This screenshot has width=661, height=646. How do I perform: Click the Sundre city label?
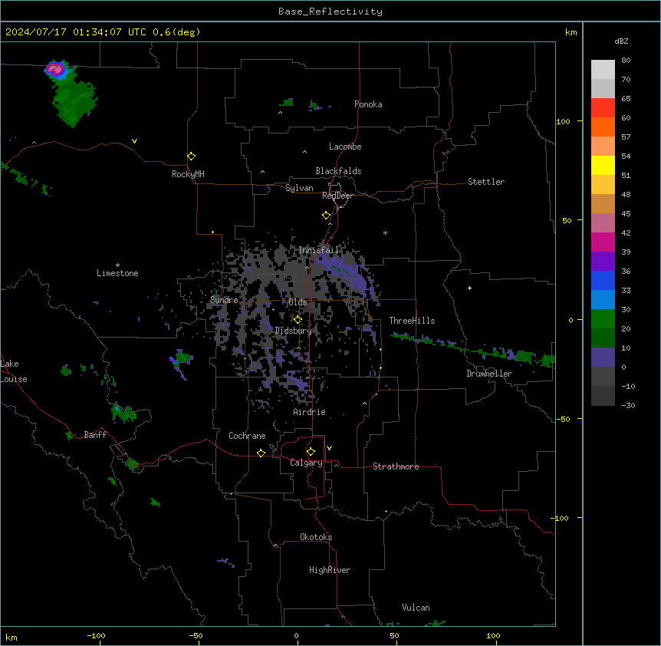point(224,300)
